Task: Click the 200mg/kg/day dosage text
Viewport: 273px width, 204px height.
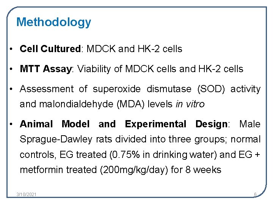Action: (134, 170)
